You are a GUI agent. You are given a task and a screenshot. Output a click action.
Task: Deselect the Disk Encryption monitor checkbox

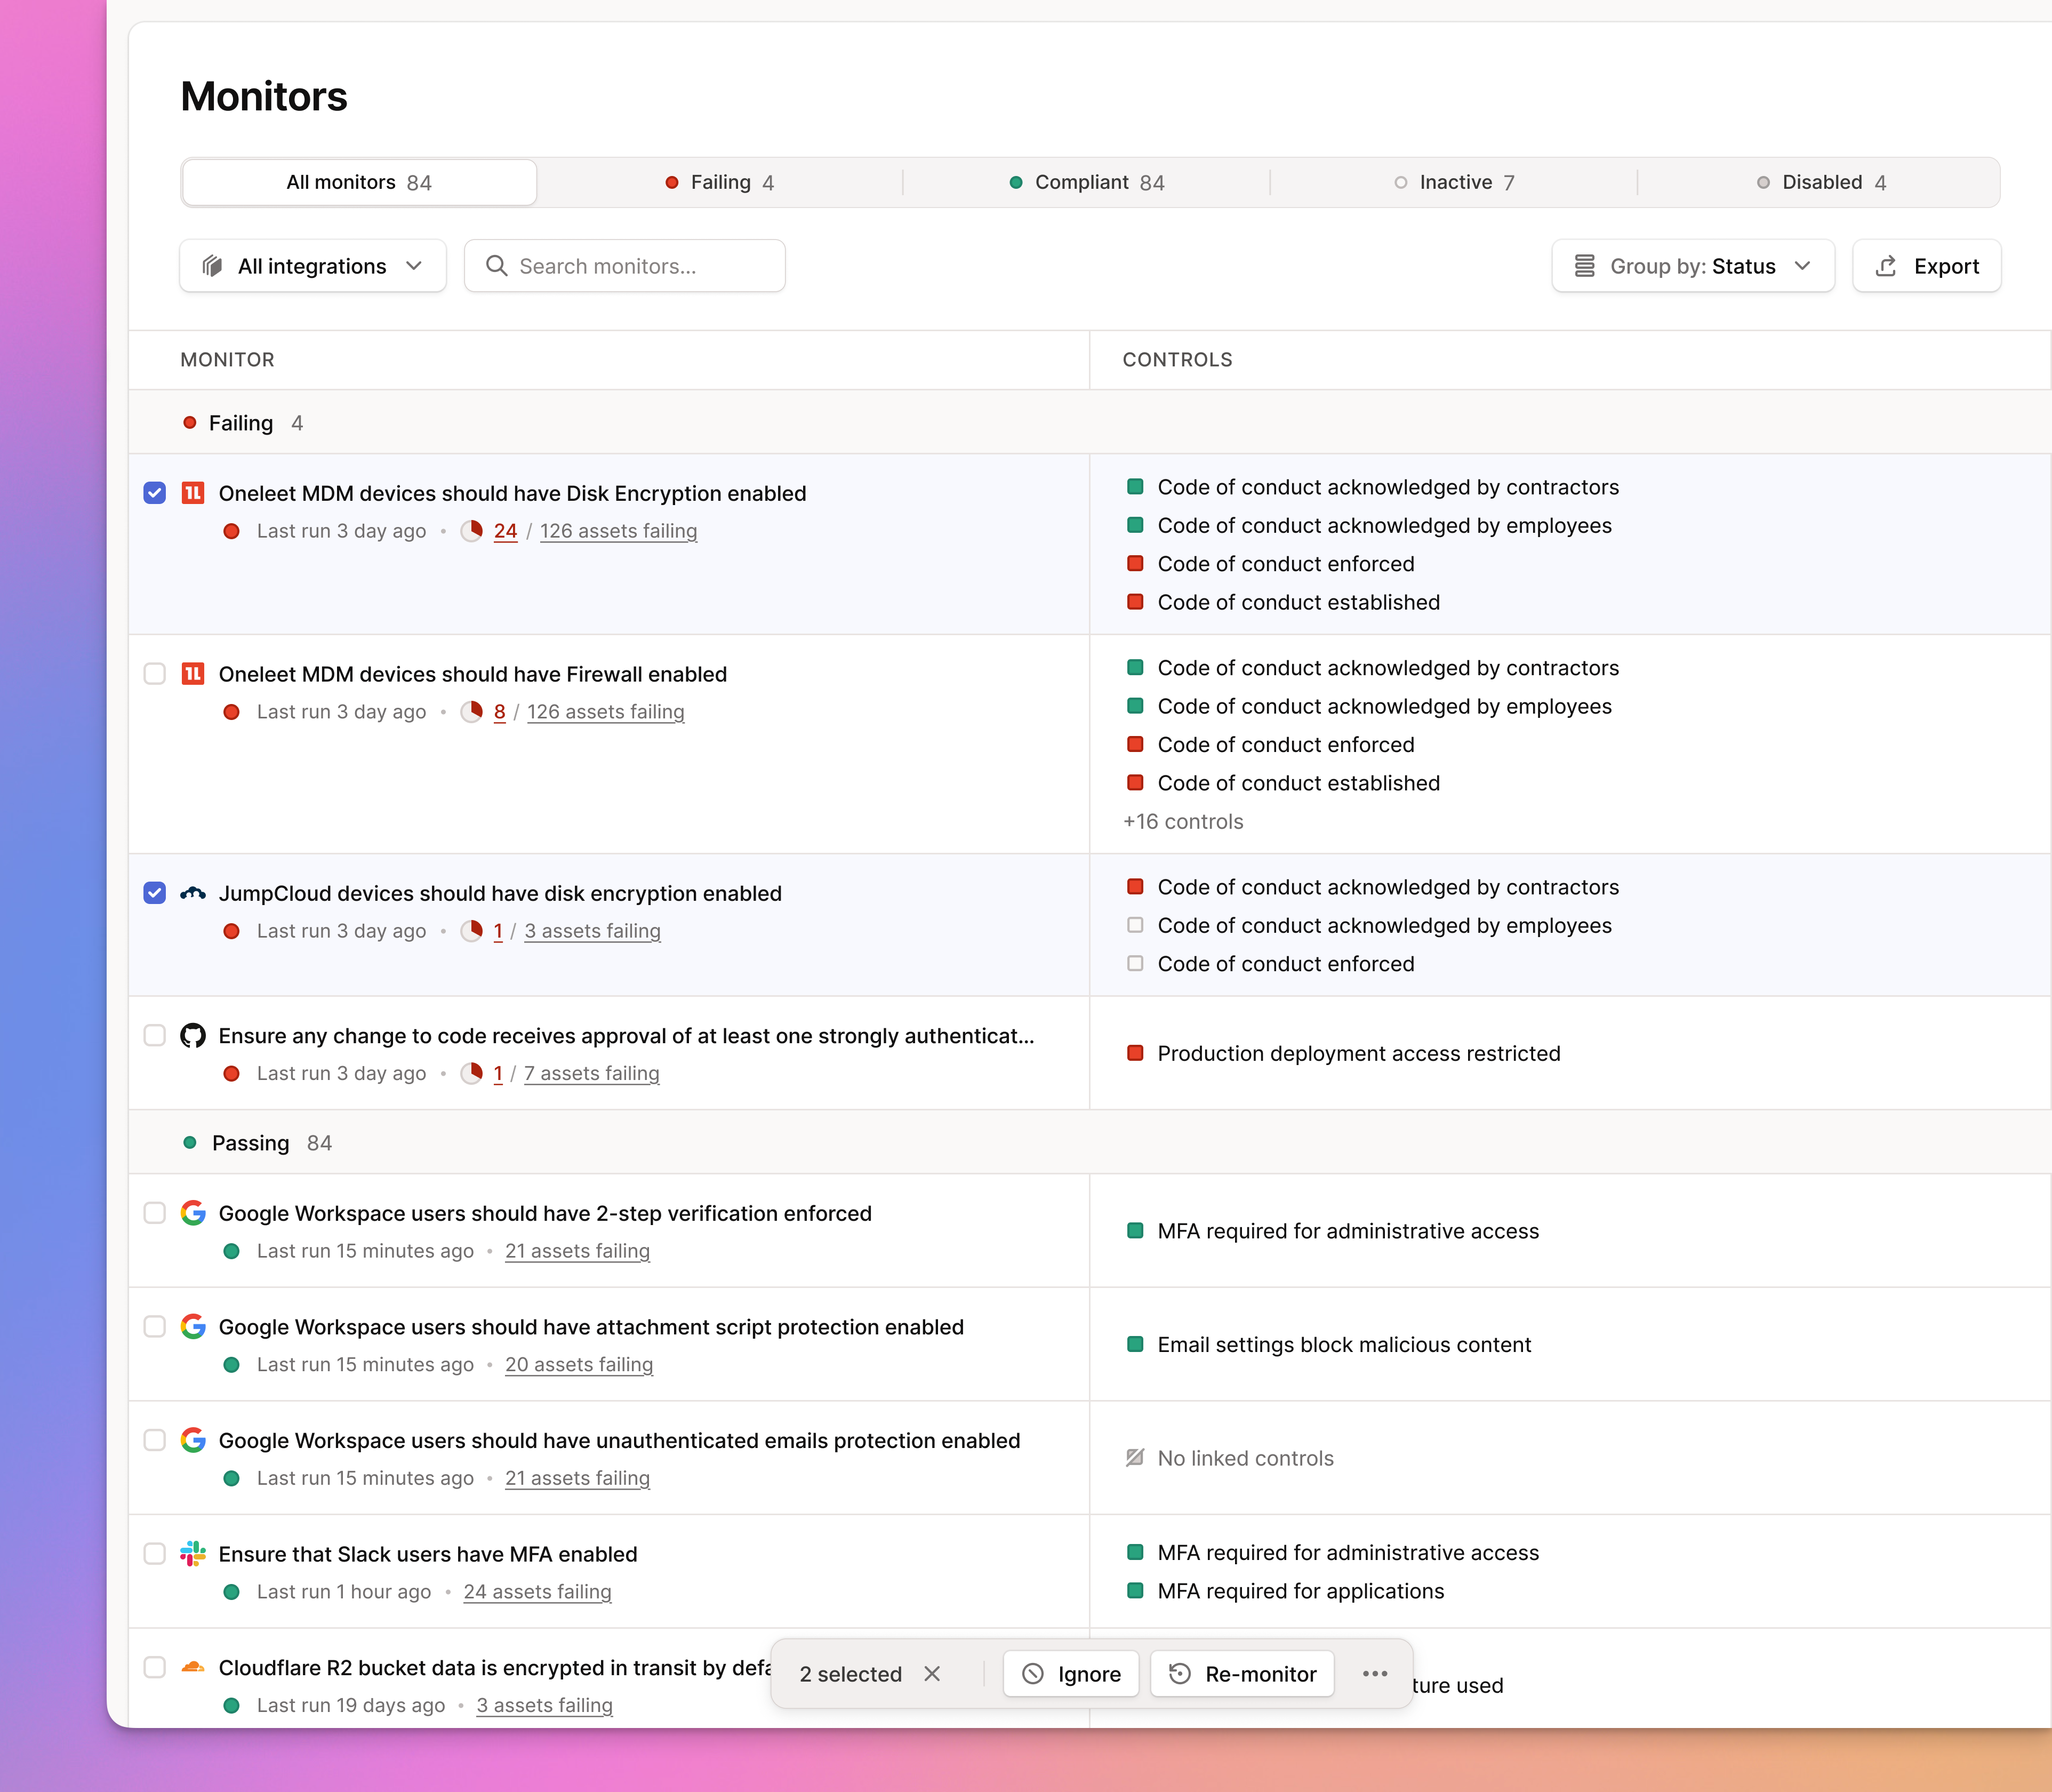[x=155, y=493]
